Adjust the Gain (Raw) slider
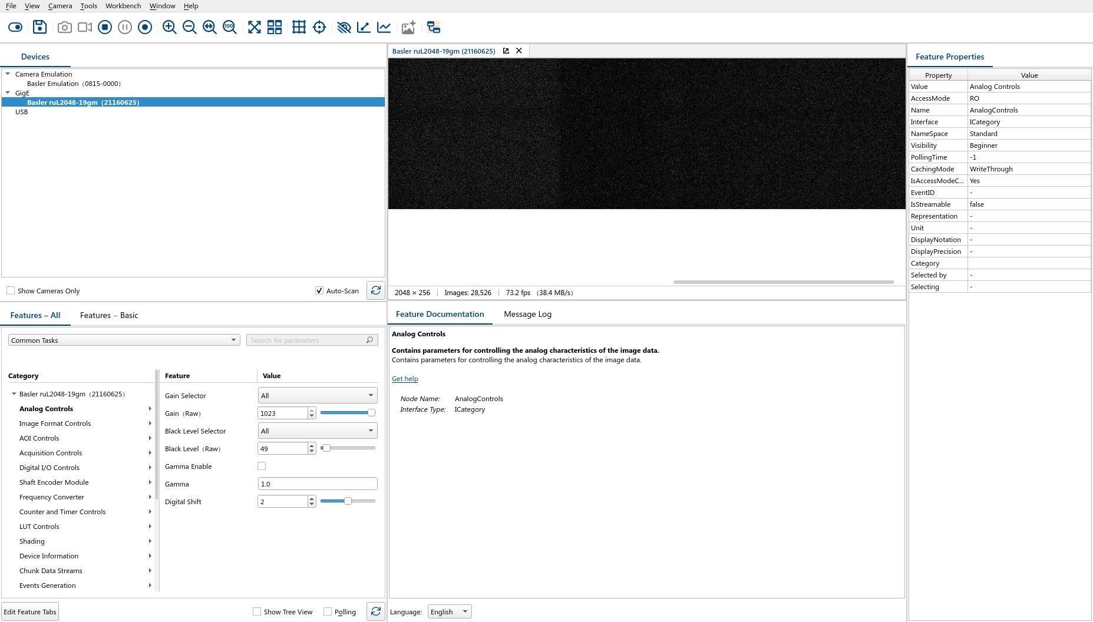Image resolution: width=1093 pixels, height=622 pixels. point(348,413)
